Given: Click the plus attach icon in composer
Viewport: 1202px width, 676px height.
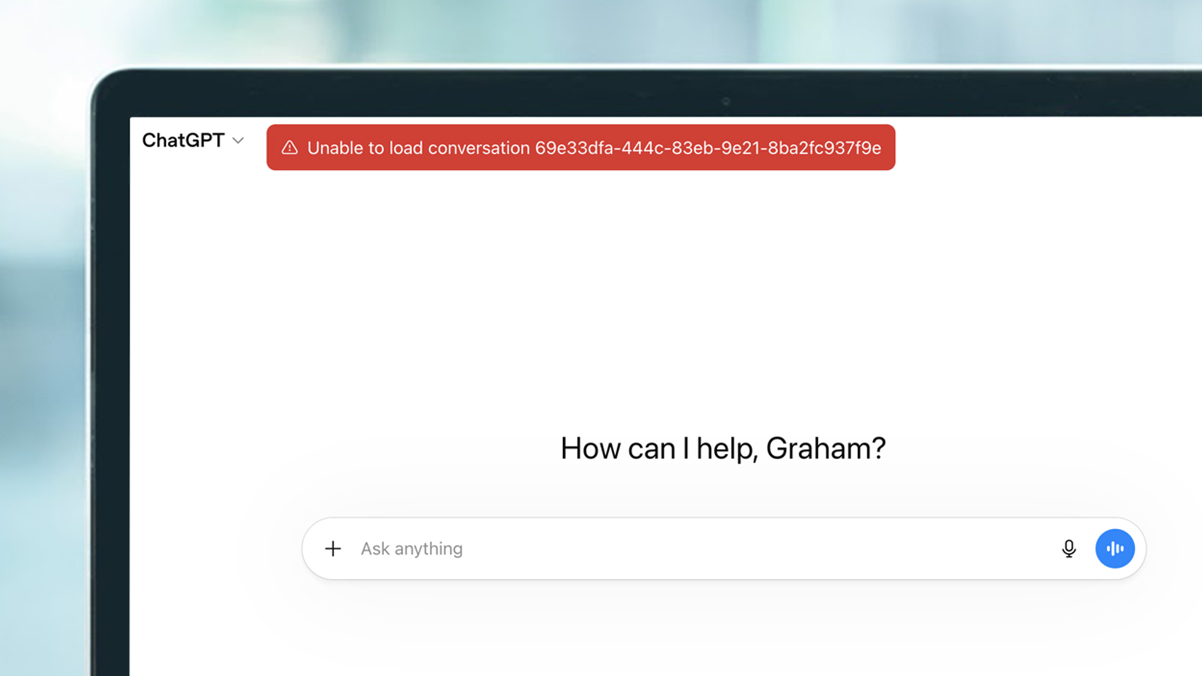Looking at the screenshot, I should tap(333, 549).
